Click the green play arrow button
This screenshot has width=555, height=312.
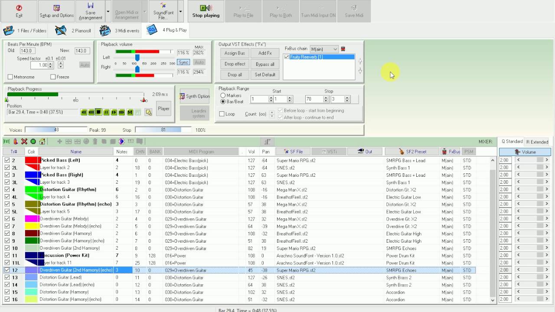click(x=114, y=112)
